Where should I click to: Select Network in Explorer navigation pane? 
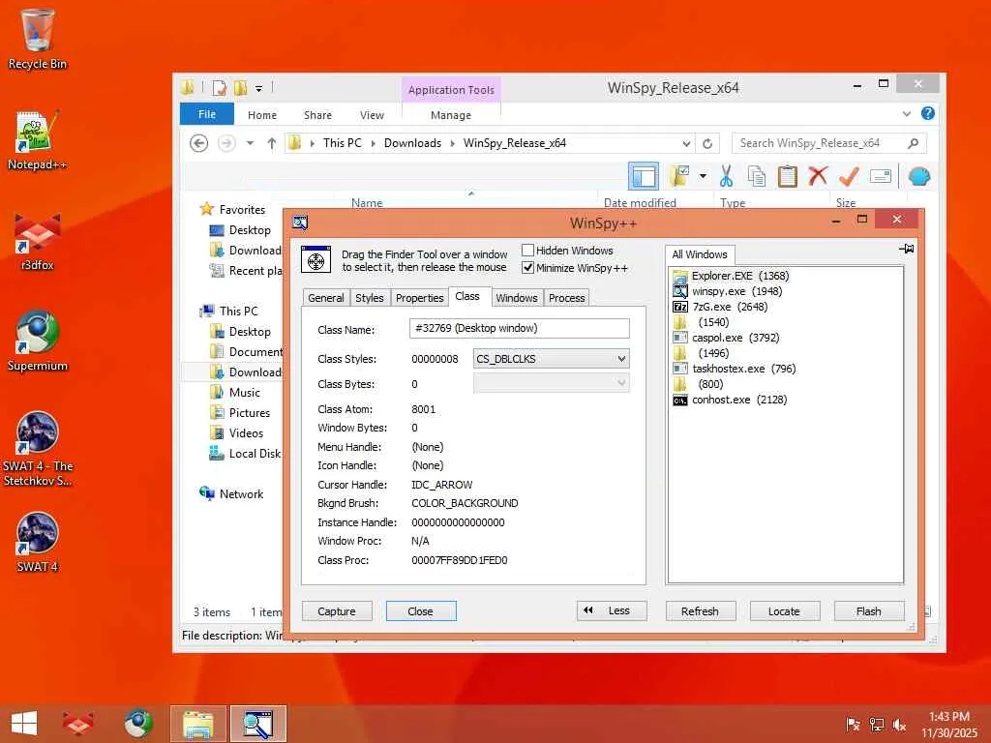click(x=231, y=494)
